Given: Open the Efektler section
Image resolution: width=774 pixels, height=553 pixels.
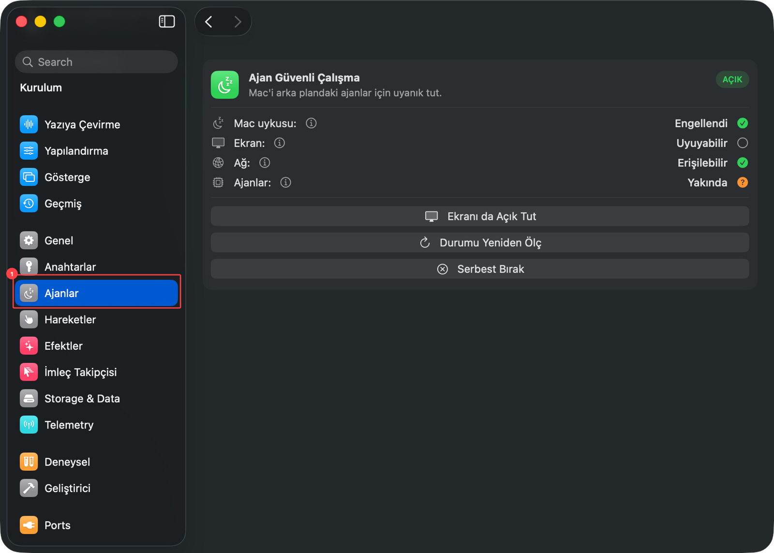Looking at the screenshot, I should click(96, 346).
